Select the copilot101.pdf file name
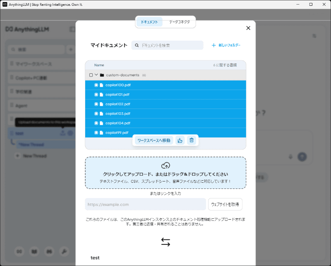The image size is (331, 266). pyautogui.click(x=118, y=94)
